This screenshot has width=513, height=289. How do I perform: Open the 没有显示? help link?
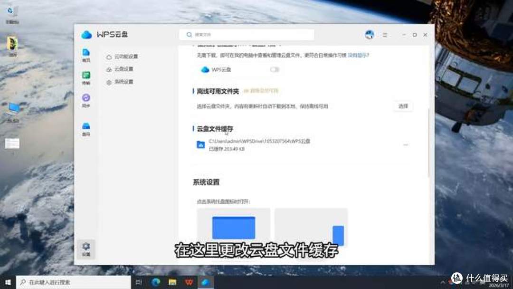pos(358,55)
